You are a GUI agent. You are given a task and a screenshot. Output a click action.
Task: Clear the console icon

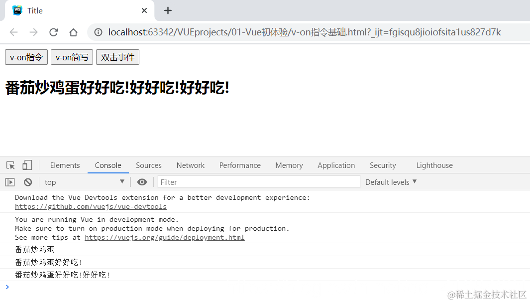28,182
